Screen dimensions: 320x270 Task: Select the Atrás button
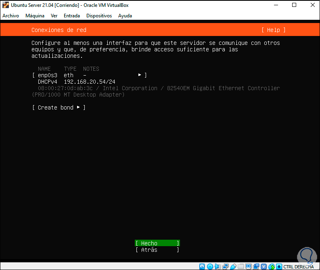pyautogui.click(x=157, y=250)
